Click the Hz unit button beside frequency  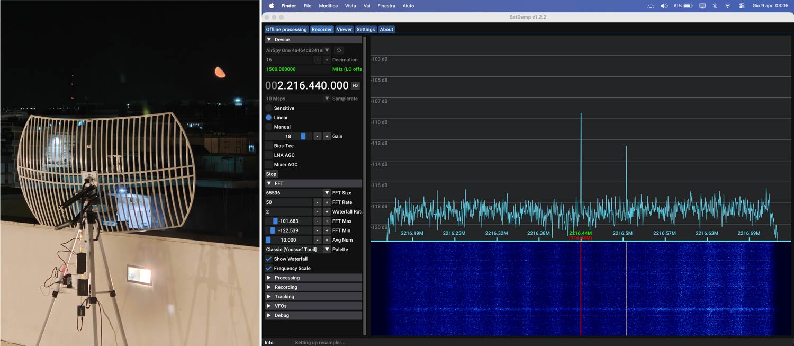coord(355,86)
